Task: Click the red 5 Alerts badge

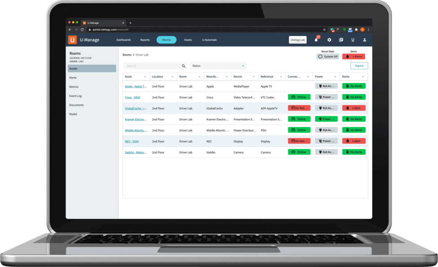Action: coord(354,57)
